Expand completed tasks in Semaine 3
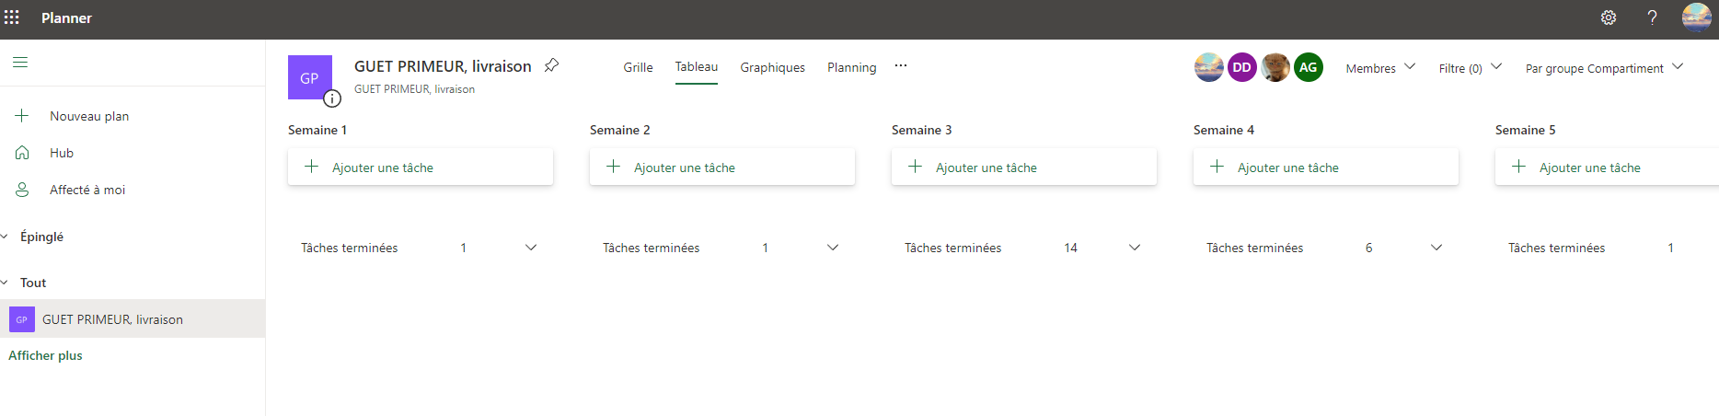Viewport: 1719px width, 416px height. (x=1135, y=248)
